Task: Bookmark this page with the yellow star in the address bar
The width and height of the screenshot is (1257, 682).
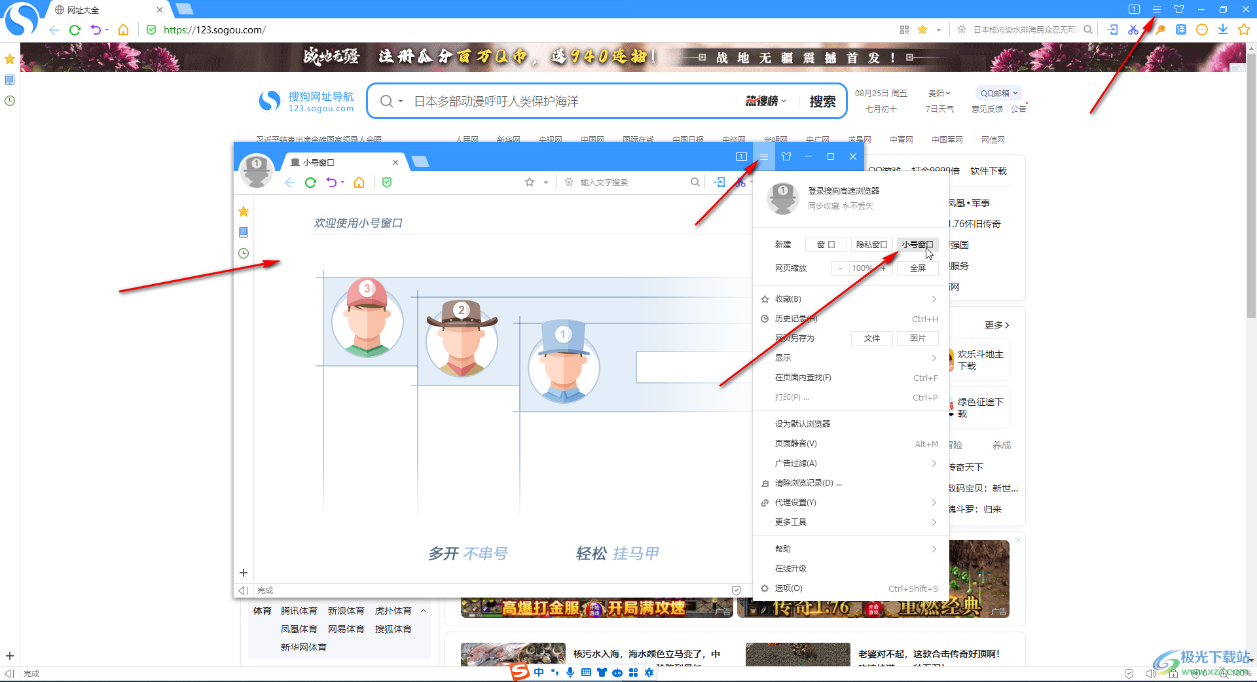Action: 922,29
